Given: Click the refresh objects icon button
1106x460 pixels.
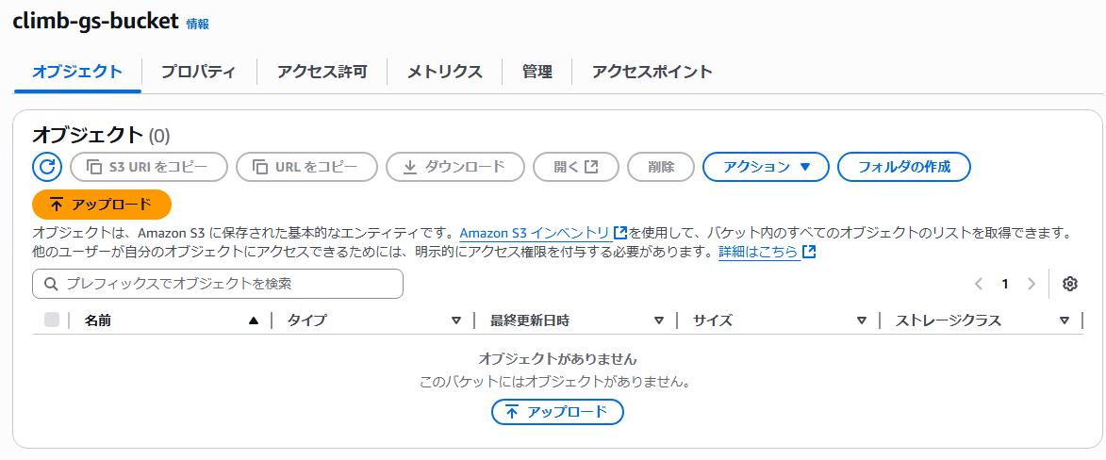Looking at the screenshot, I should [x=47, y=167].
